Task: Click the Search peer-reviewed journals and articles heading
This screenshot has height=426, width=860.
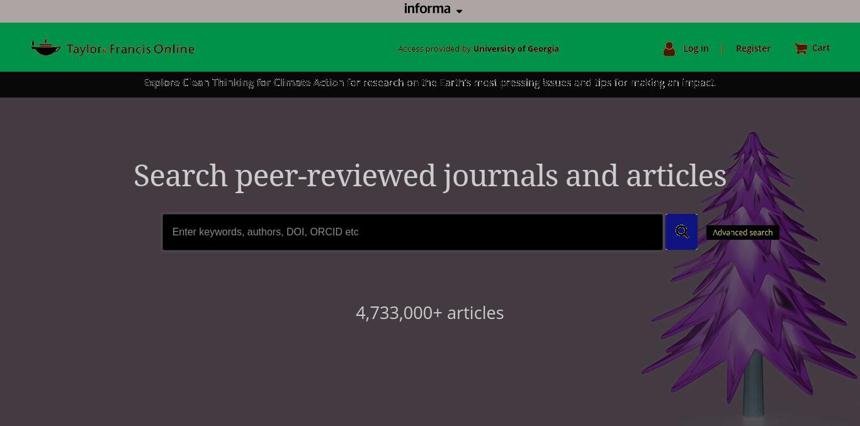Action: 430,176
